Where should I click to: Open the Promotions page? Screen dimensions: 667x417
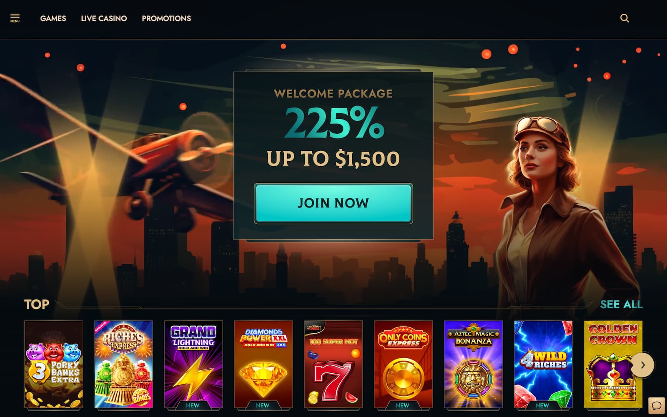pos(166,18)
